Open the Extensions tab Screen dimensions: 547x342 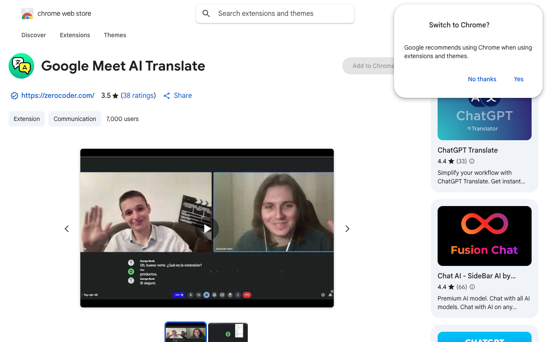(x=75, y=35)
